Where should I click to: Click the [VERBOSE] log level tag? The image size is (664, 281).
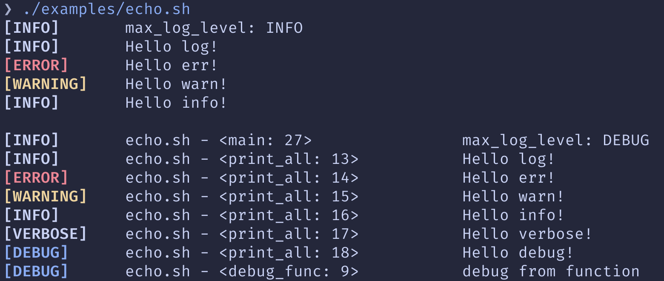pyautogui.click(x=46, y=234)
